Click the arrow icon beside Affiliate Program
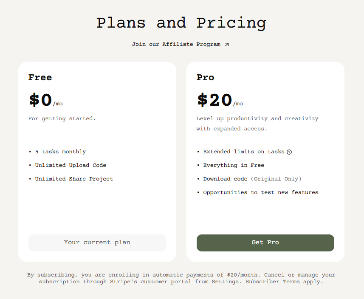 [227, 44]
